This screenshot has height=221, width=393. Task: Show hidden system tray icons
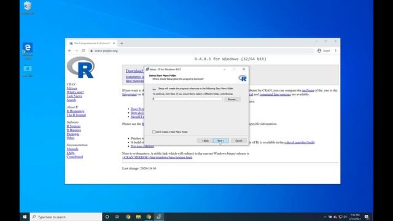(x=325, y=217)
